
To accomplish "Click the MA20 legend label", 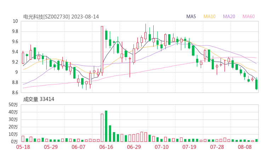I will (229, 17).
